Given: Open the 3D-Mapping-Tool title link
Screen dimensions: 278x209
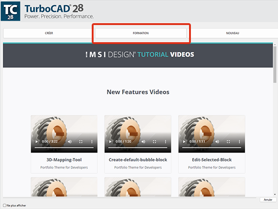Looking at the screenshot, I should tap(64, 160).
